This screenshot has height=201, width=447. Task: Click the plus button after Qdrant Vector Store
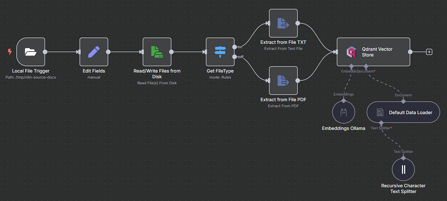click(429, 52)
